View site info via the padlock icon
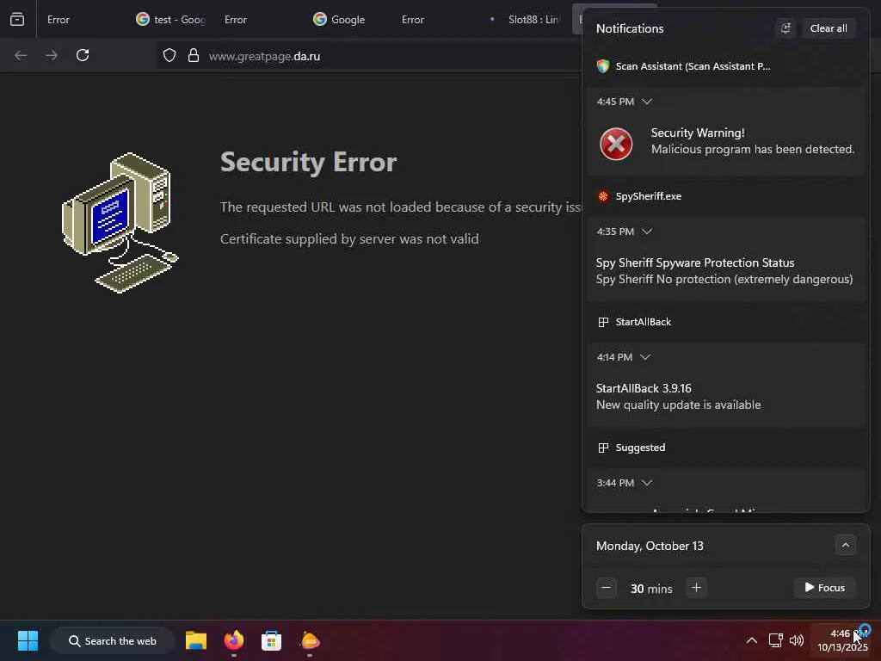This screenshot has height=661, width=881. [194, 56]
